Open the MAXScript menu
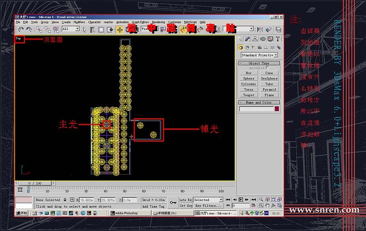This screenshot has height=231, width=366. coord(190,22)
